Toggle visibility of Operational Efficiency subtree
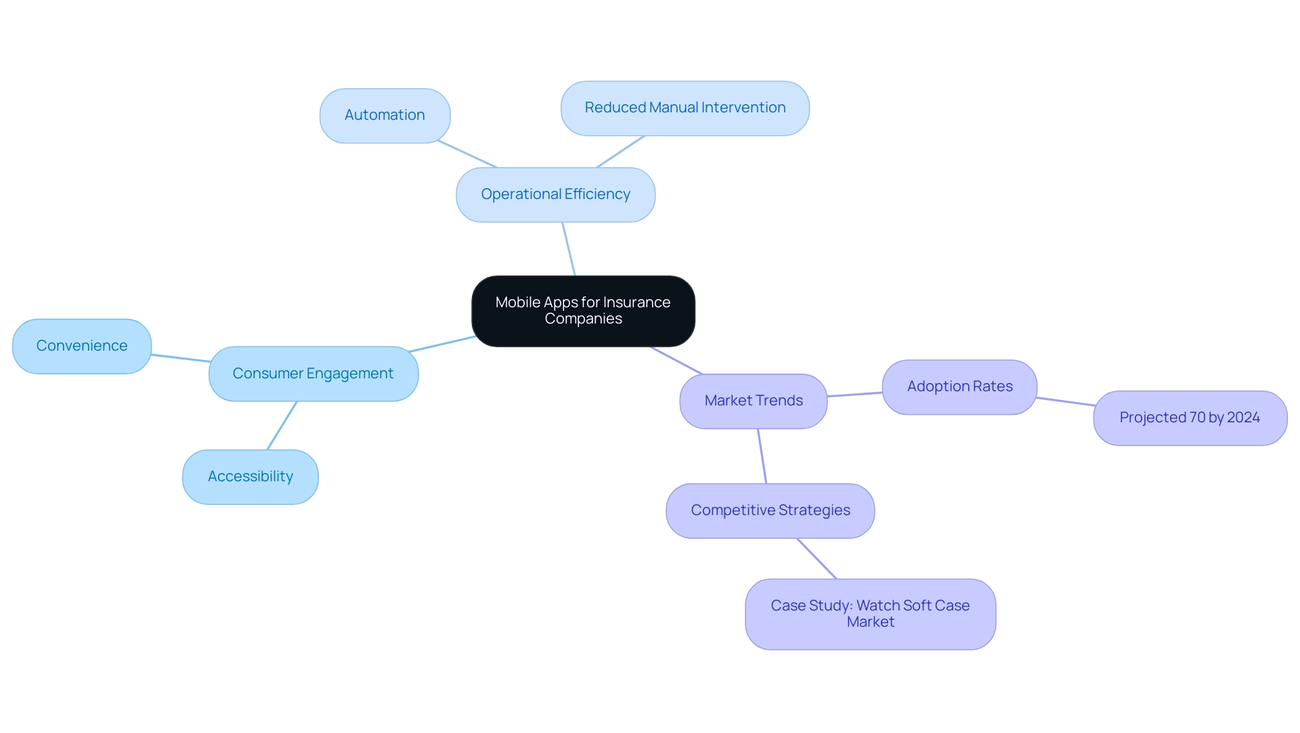 click(555, 195)
